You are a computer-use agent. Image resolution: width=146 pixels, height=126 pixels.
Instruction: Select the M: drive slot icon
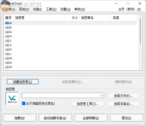(x=7, y=58)
